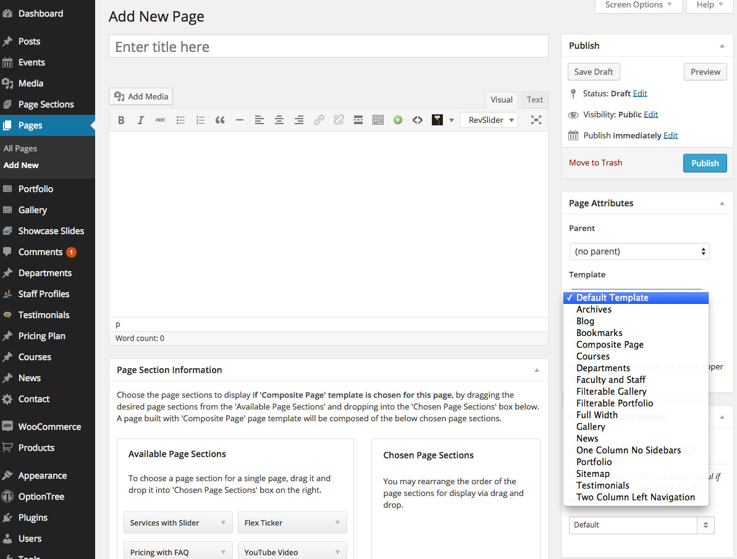Open the Add Media dialog

click(x=140, y=96)
